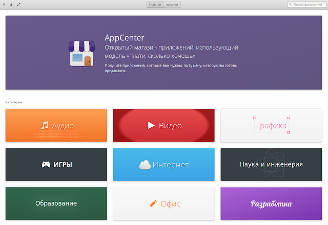328x225 pixels.
Task: Click the AppCenter storefront icon
Action: tap(81, 53)
